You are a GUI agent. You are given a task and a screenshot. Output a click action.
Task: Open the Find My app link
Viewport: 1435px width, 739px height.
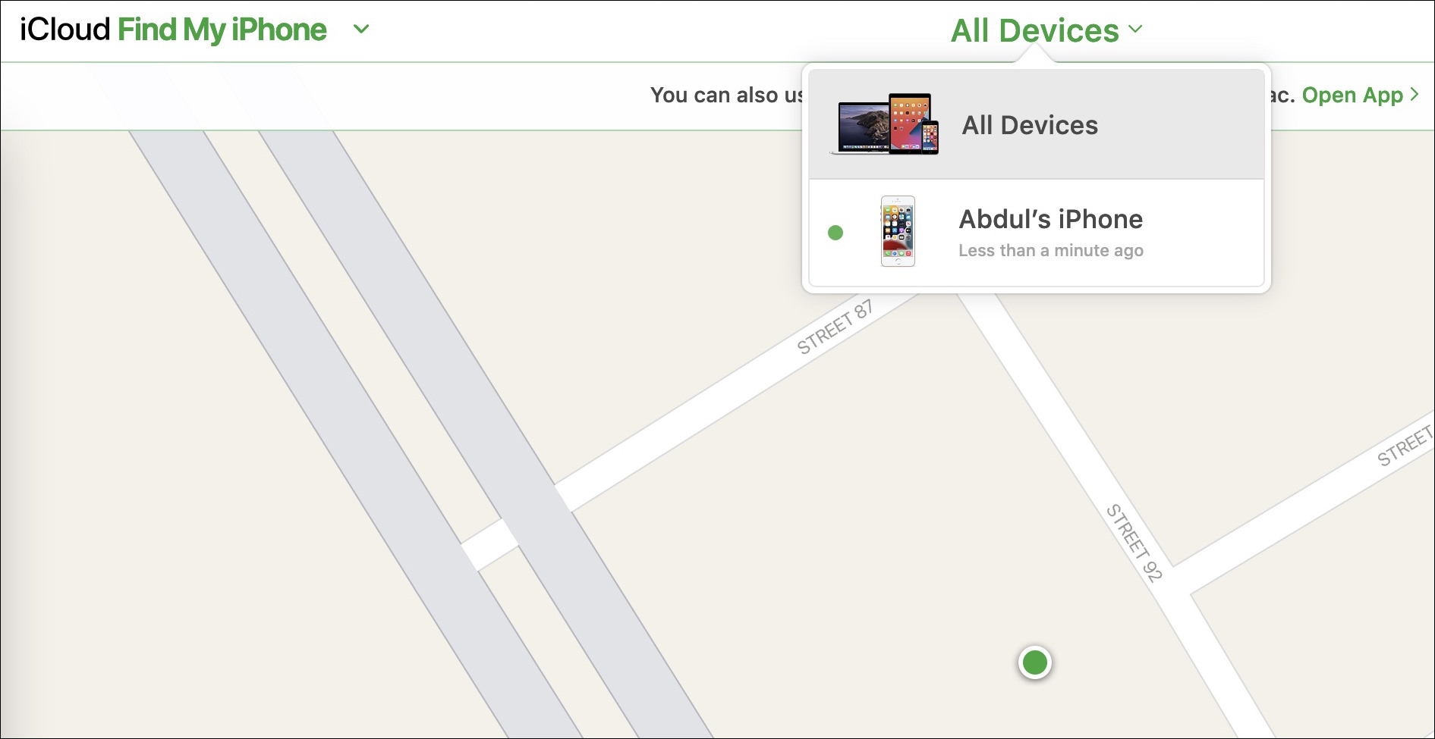click(x=1352, y=95)
